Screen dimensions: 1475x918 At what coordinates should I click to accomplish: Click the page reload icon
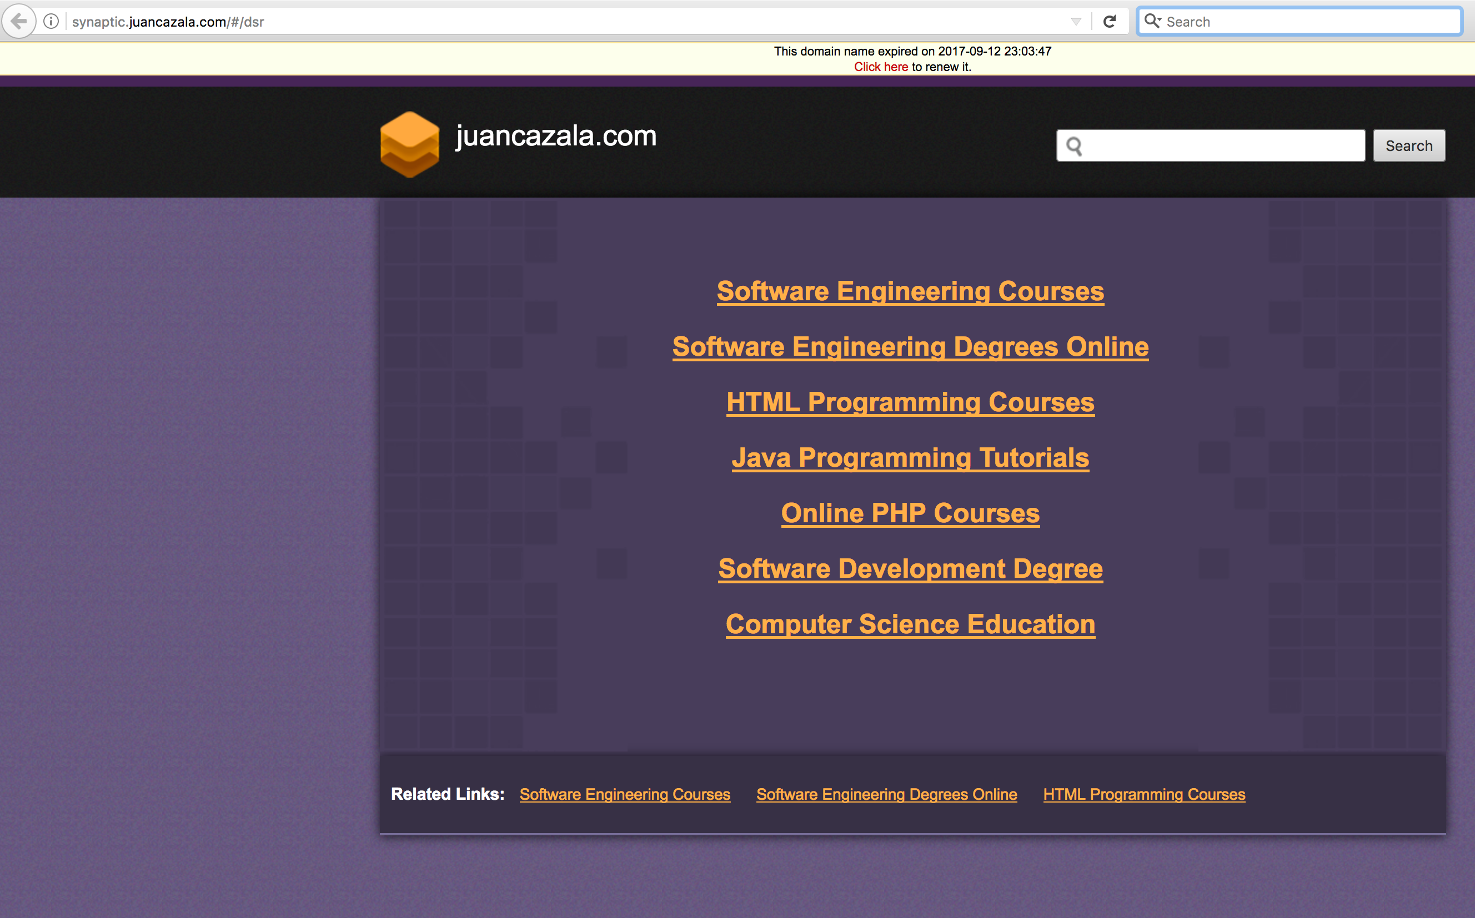pos(1109,22)
